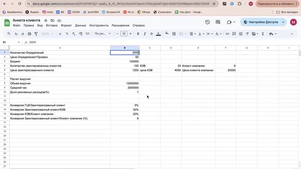
Task: Open the merge cells options
Action: [x=182, y=34]
